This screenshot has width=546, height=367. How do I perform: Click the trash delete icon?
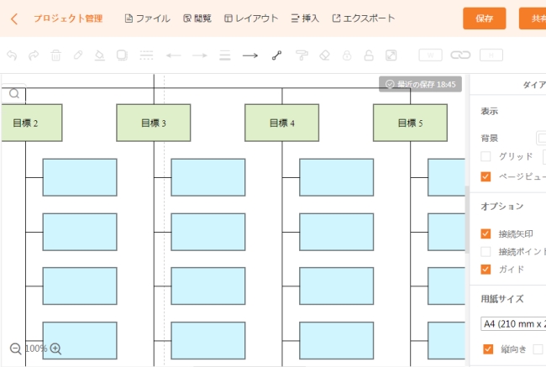(x=55, y=55)
